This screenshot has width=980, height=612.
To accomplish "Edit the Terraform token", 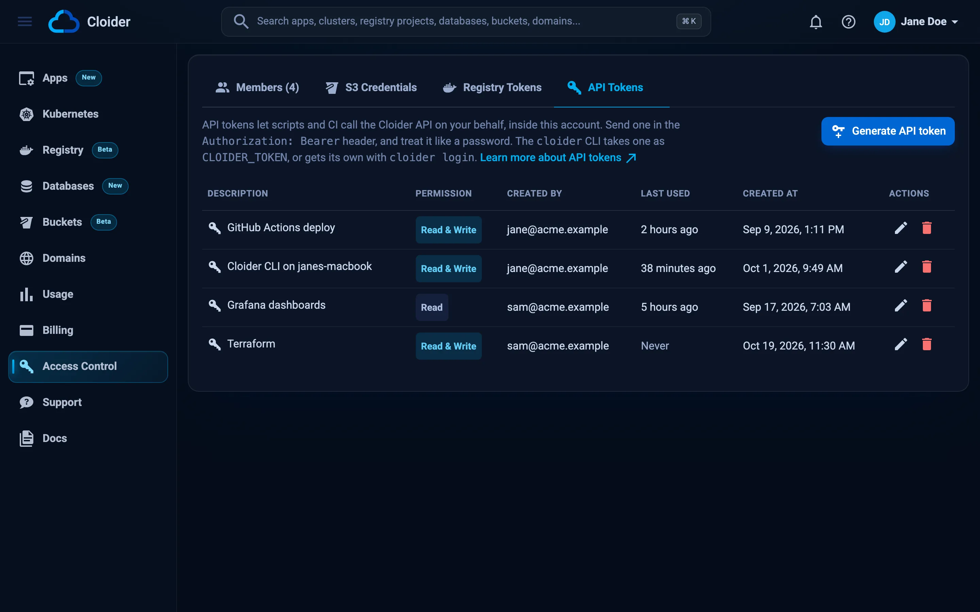I will (x=901, y=344).
